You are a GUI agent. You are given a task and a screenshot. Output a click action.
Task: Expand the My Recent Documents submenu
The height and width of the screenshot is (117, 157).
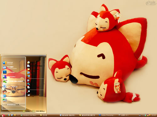pyautogui.click(x=35, y=66)
